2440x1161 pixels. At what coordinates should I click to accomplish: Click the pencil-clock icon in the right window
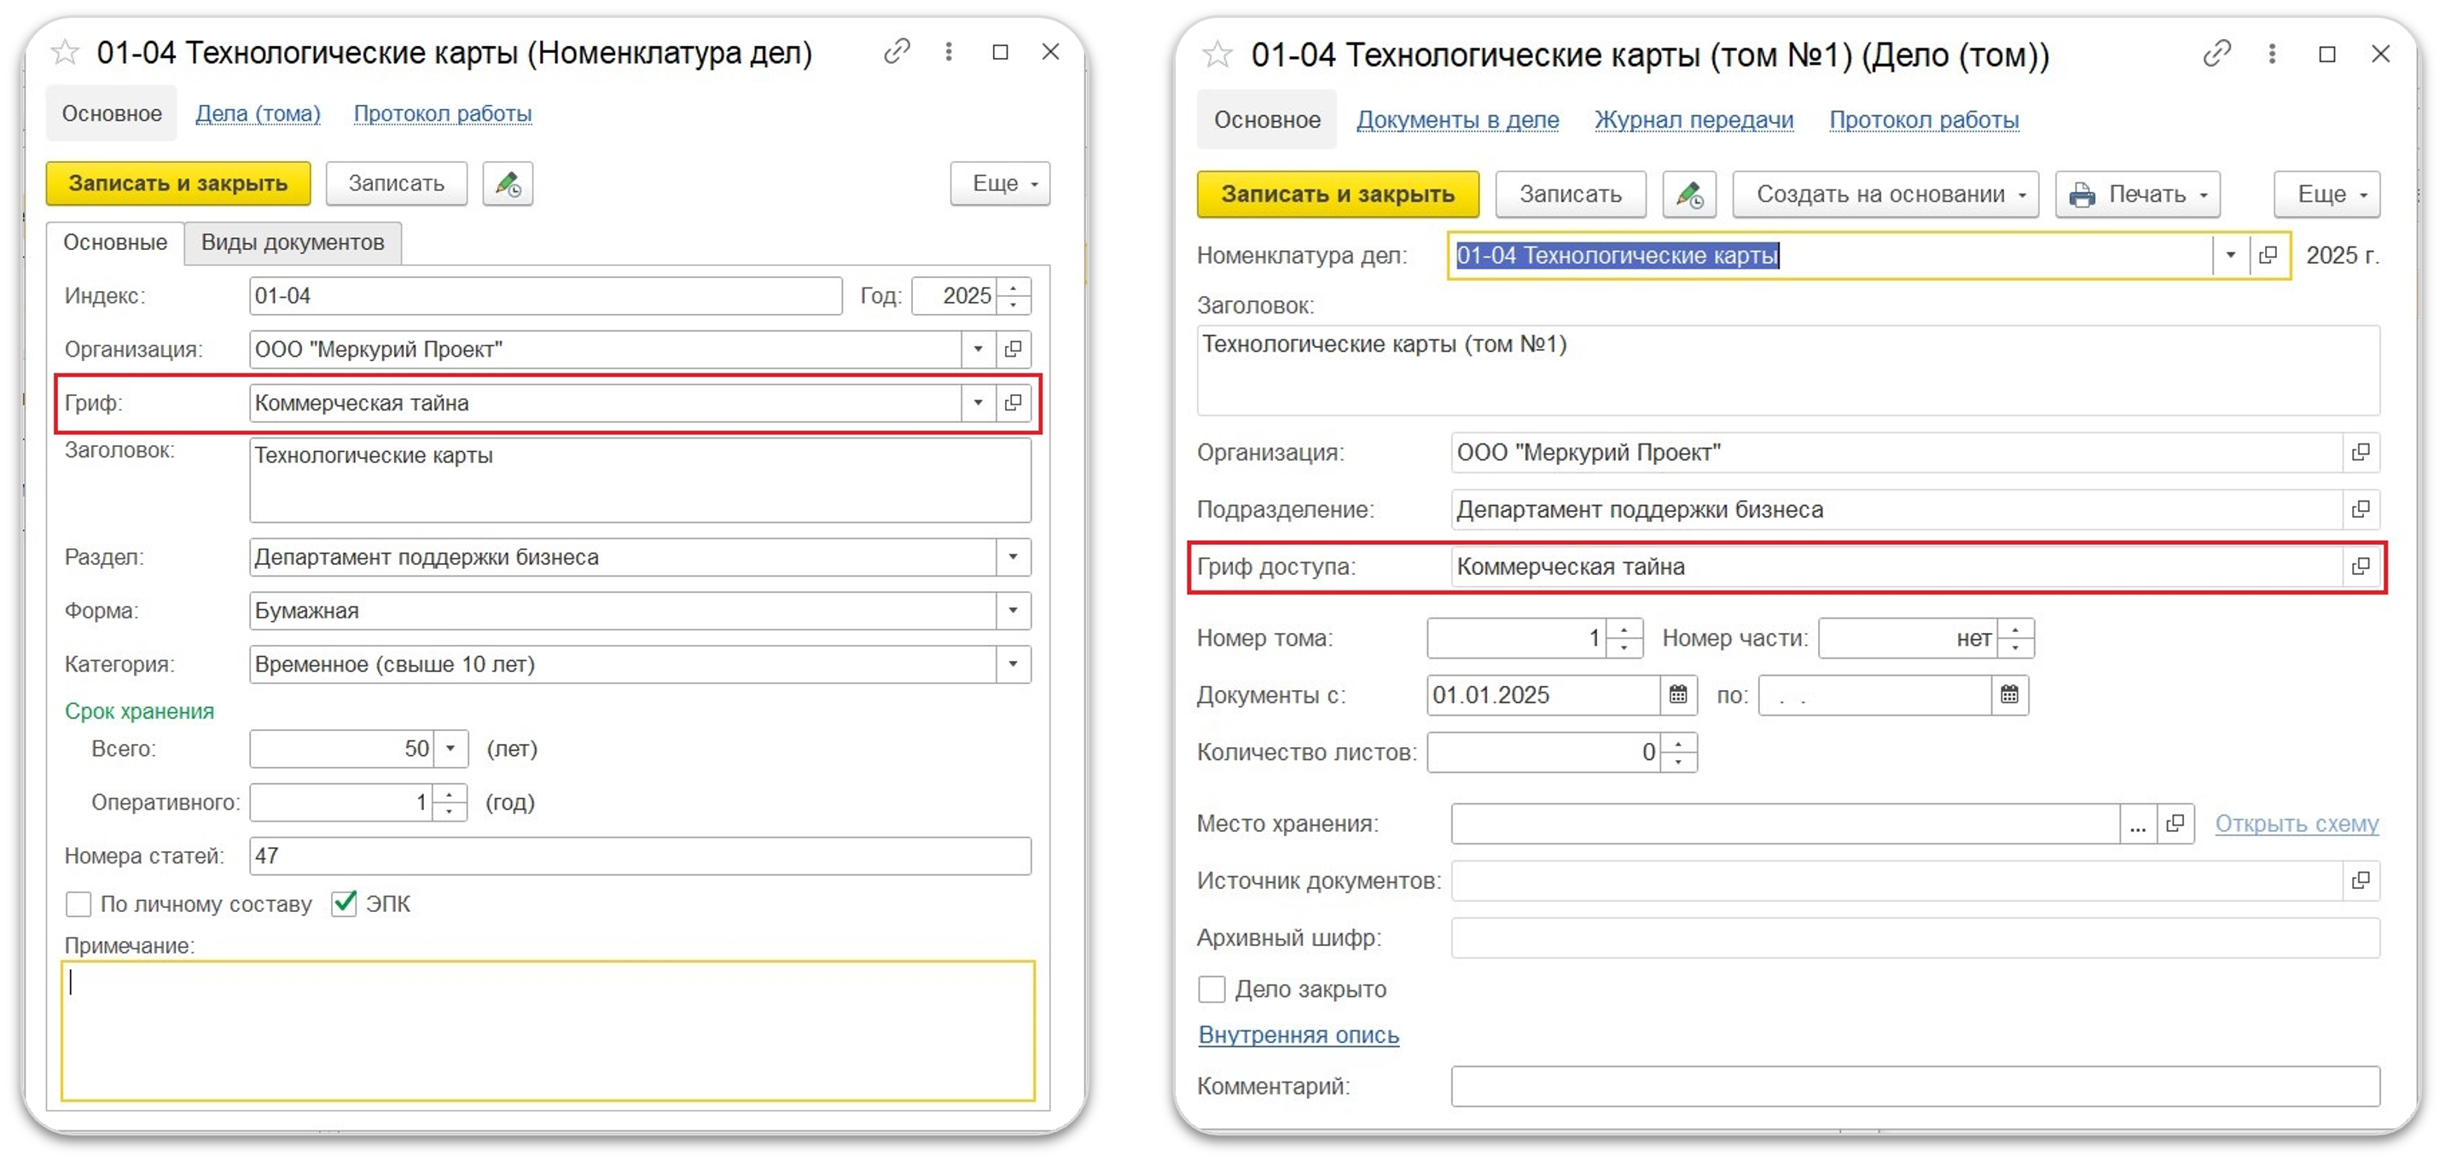[1690, 195]
